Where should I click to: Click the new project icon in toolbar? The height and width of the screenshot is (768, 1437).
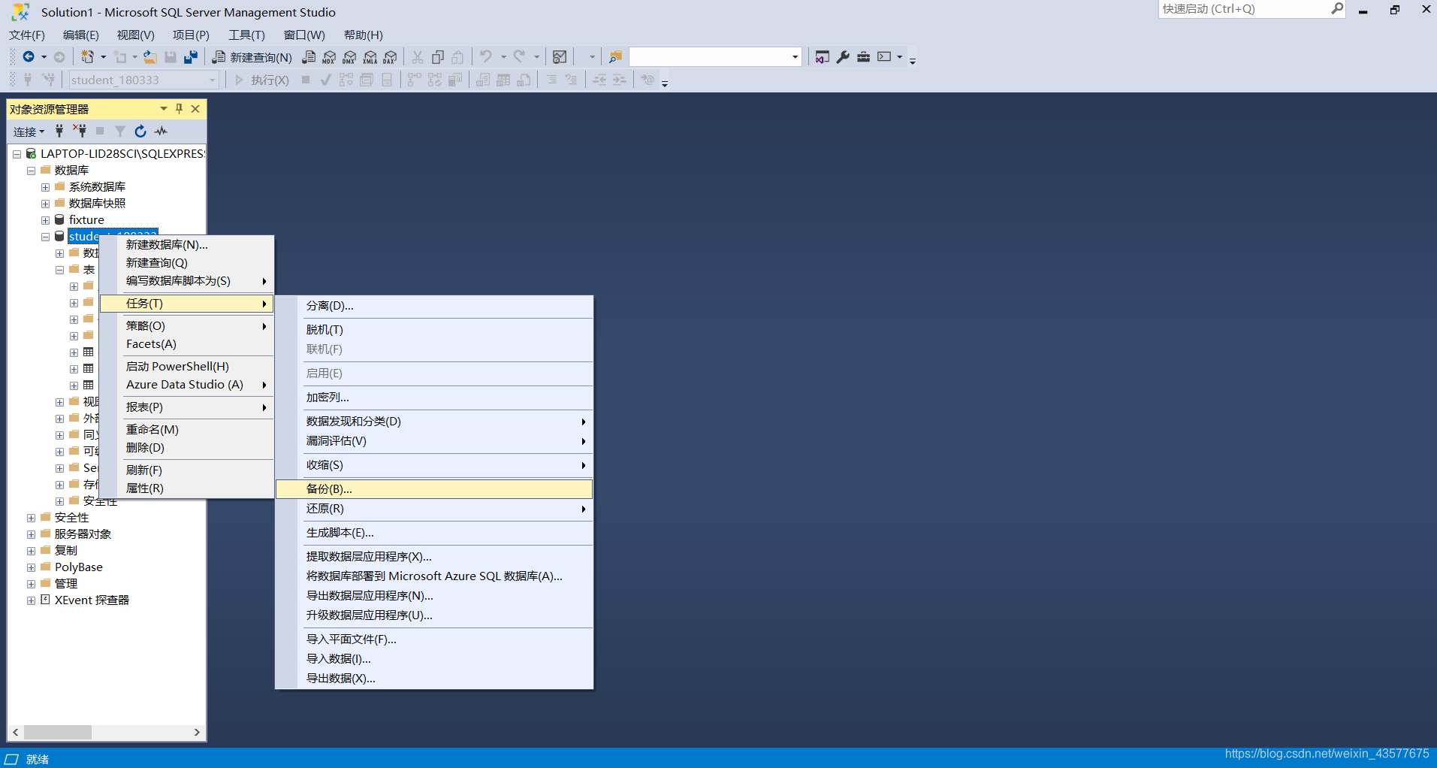[x=88, y=57]
